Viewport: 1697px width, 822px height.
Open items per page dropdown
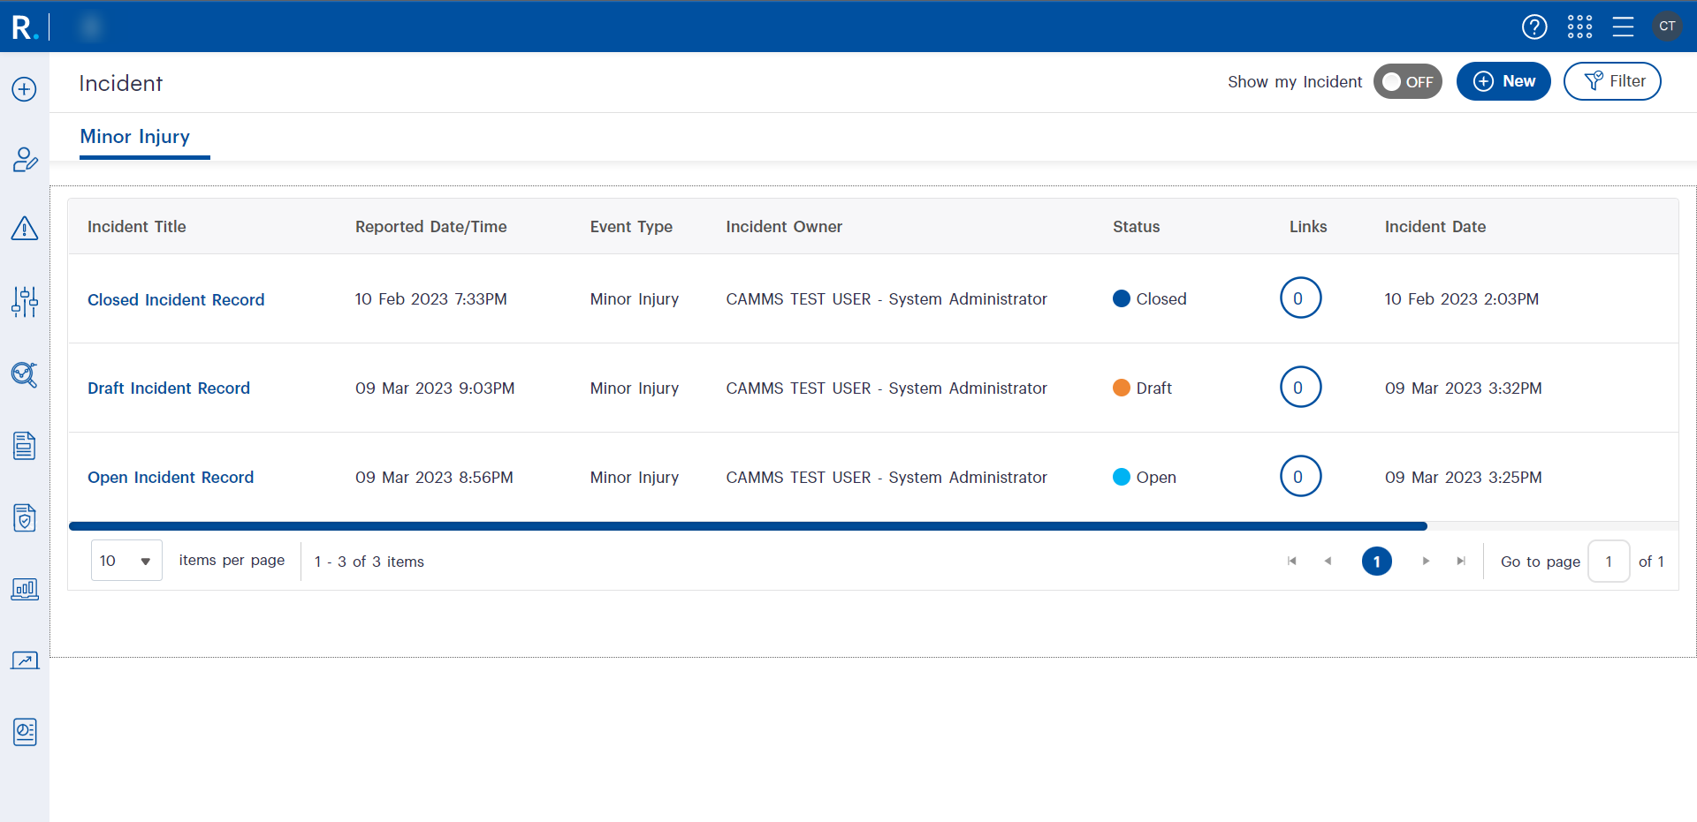126,561
